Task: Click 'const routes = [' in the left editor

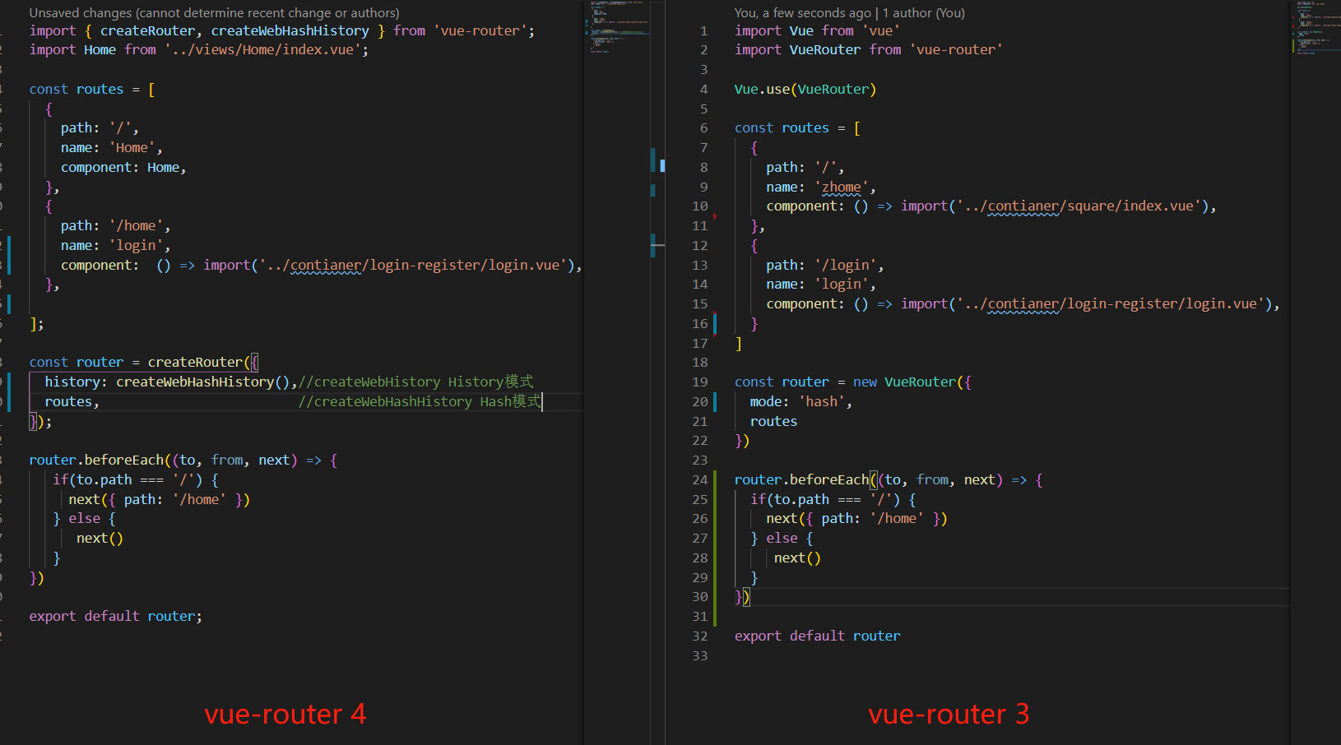Action: coord(92,89)
